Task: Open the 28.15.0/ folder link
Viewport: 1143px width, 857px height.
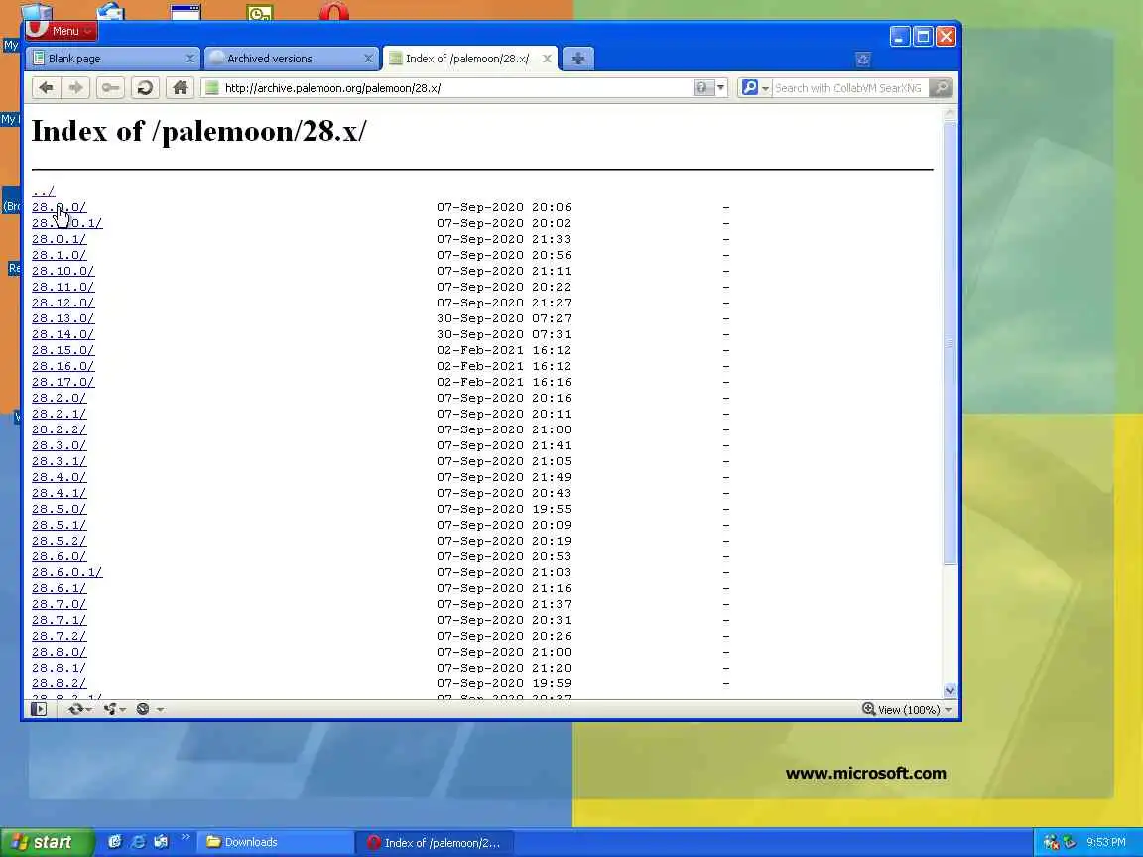Action: click(63, 350)
